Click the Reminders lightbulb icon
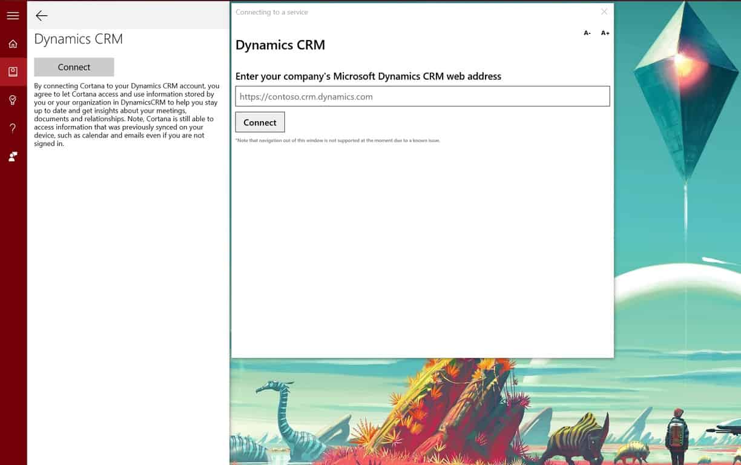Image resolution: width=741 pixels, height=465 pixels. point(13,100)
